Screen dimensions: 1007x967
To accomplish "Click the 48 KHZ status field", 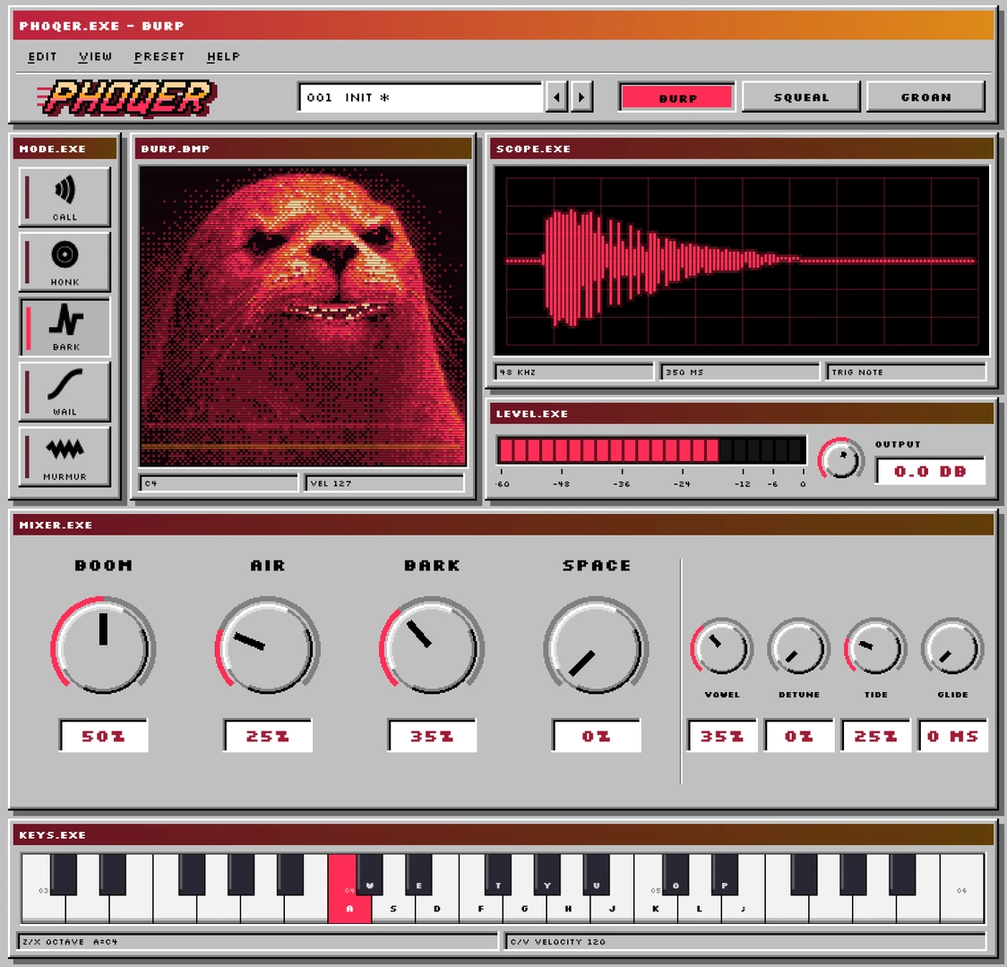I will (574, 372).
